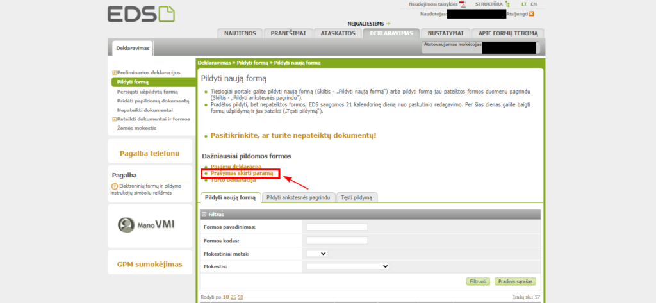Viewport: 656px width, 303px height.
Task: Open Mokestiniai metai dropdown
Action: tap(317, 254)
